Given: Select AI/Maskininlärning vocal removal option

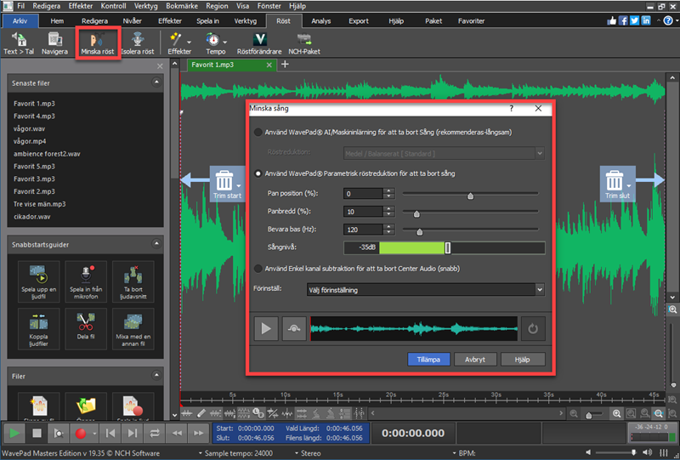Looking at the screenshot, I should (258, 133).
